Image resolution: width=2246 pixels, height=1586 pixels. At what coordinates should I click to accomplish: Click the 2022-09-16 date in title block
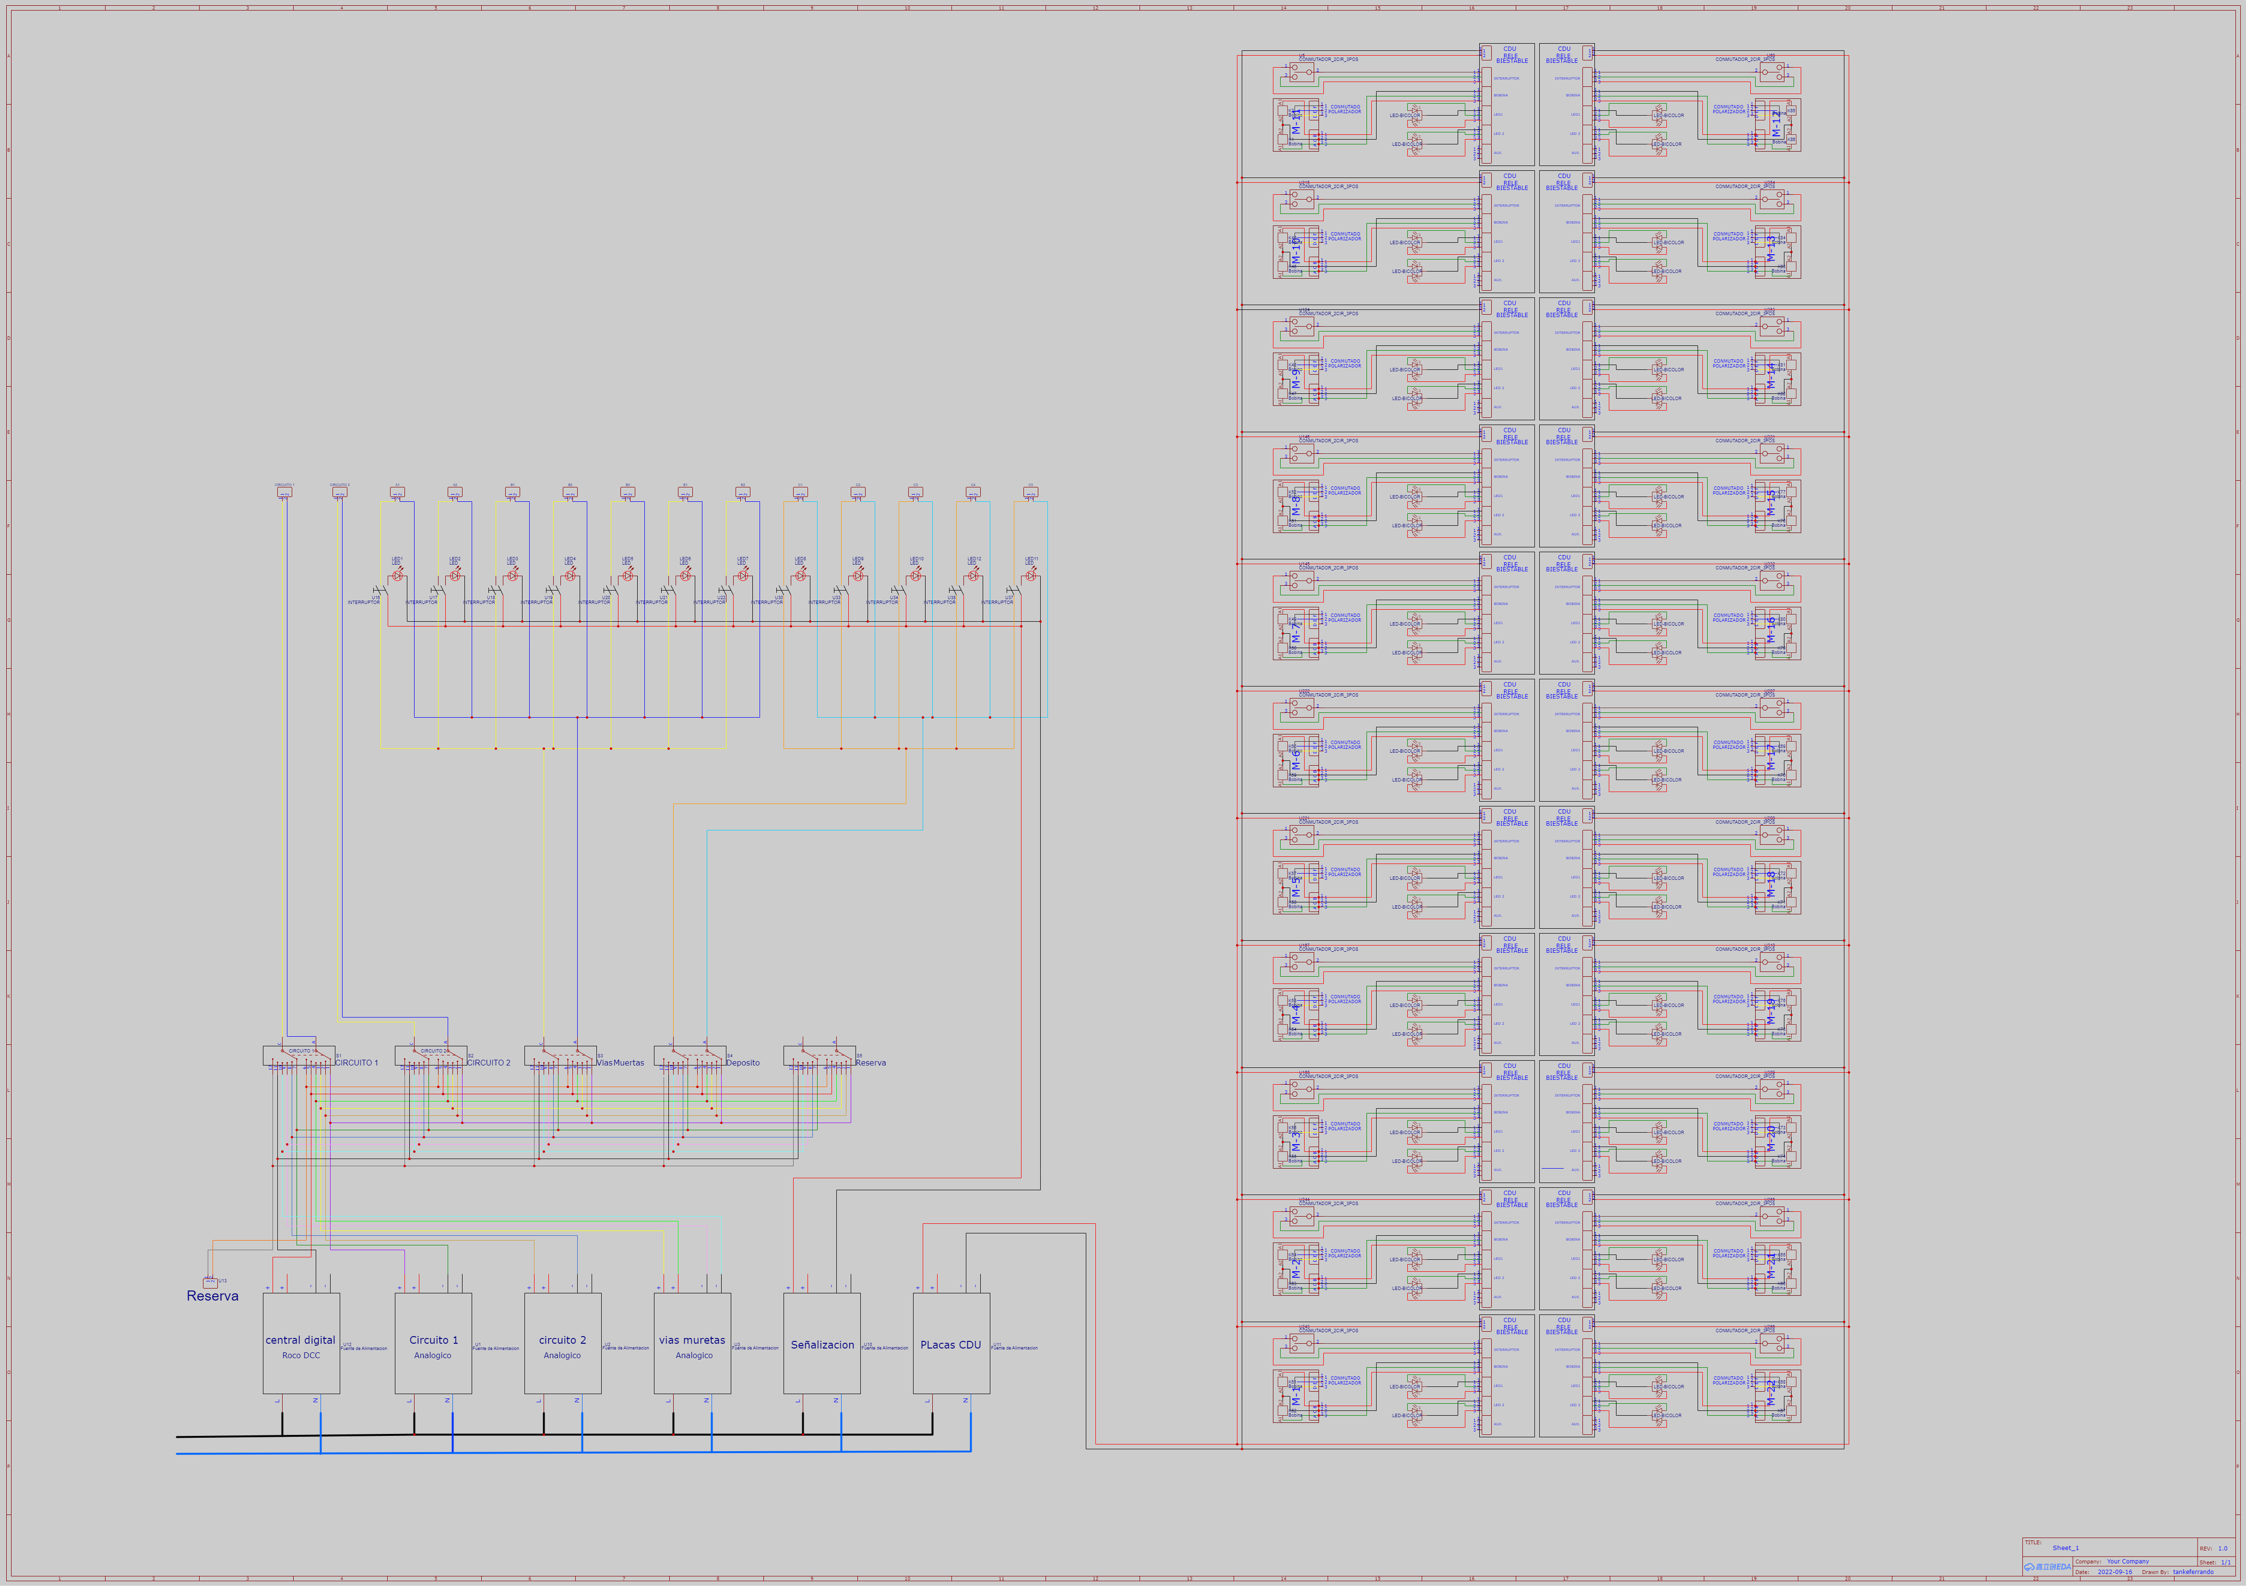[x=2115, y=1572]
